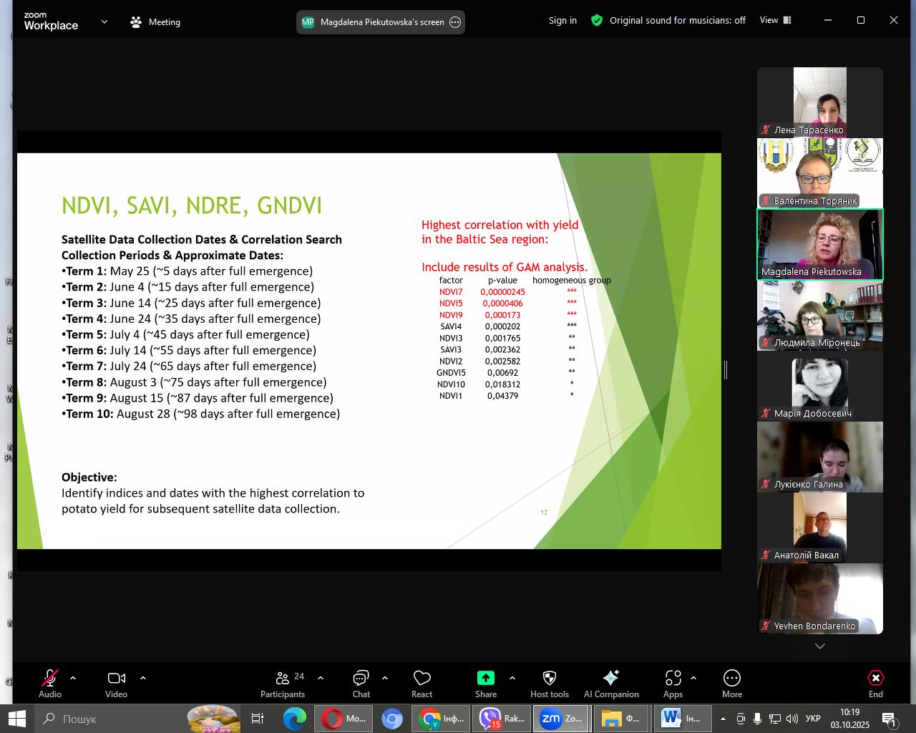Click the green Share screen button
Viewport: 916px width, 733px height.
(485, 684)
